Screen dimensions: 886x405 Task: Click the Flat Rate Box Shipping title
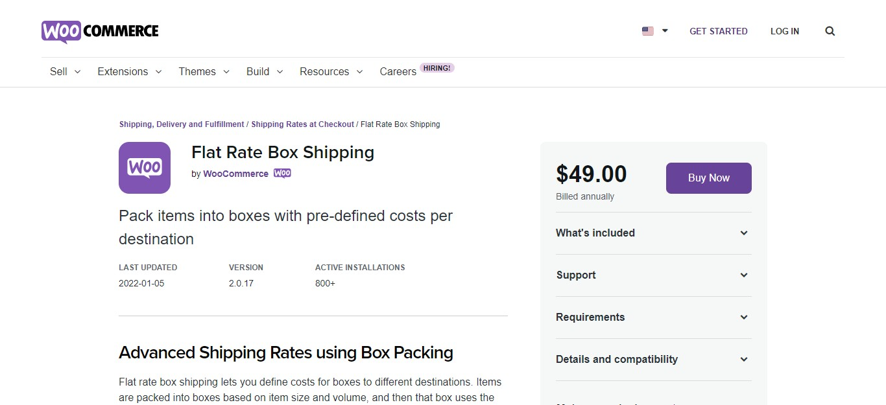coord(283,153)
